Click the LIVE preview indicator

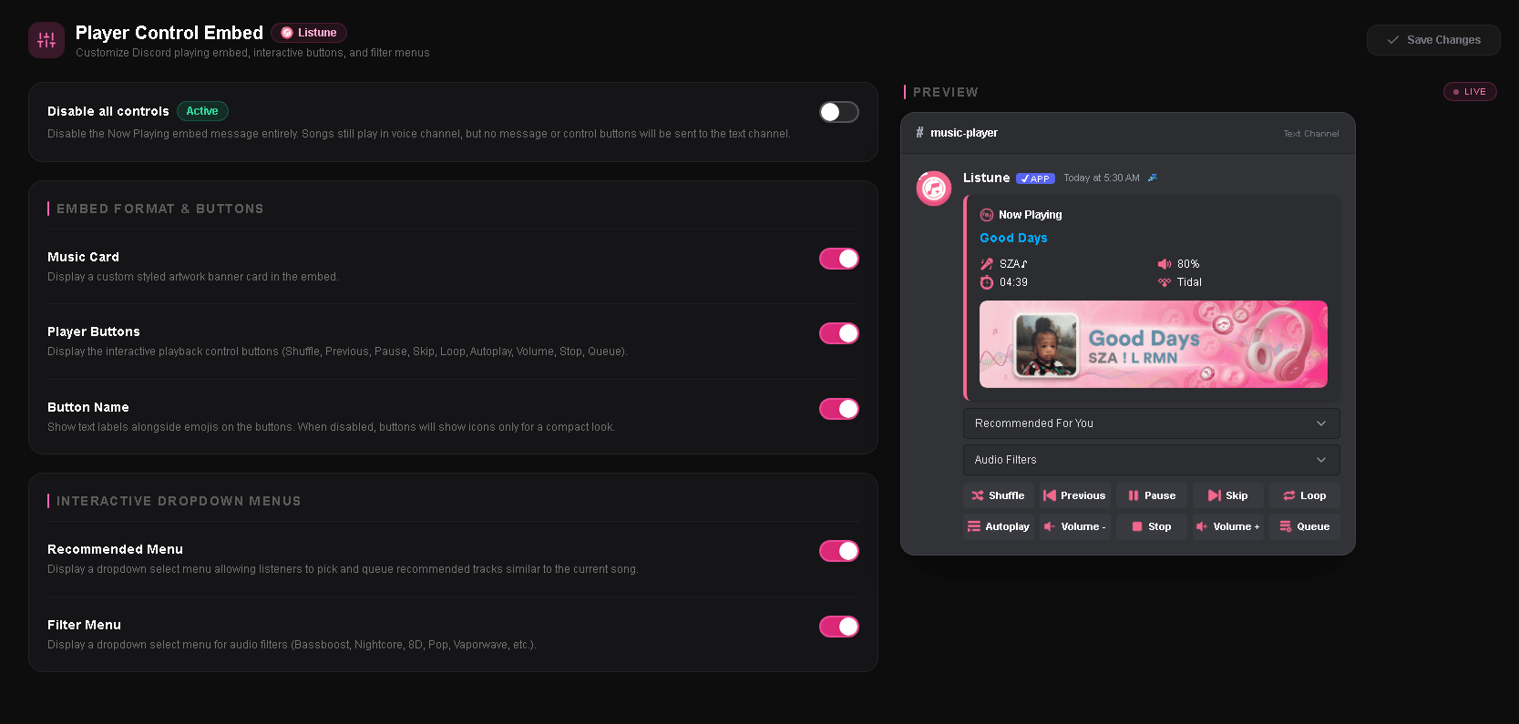coord(1470,91)
